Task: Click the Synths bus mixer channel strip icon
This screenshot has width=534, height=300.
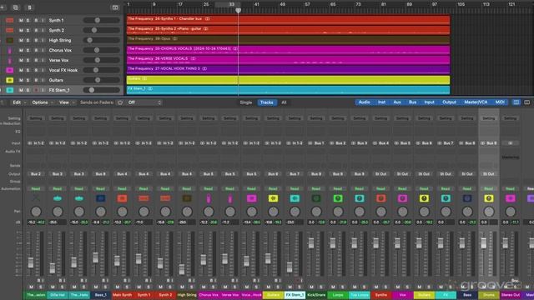Action: pyautogui.click(x=380, y=198)
